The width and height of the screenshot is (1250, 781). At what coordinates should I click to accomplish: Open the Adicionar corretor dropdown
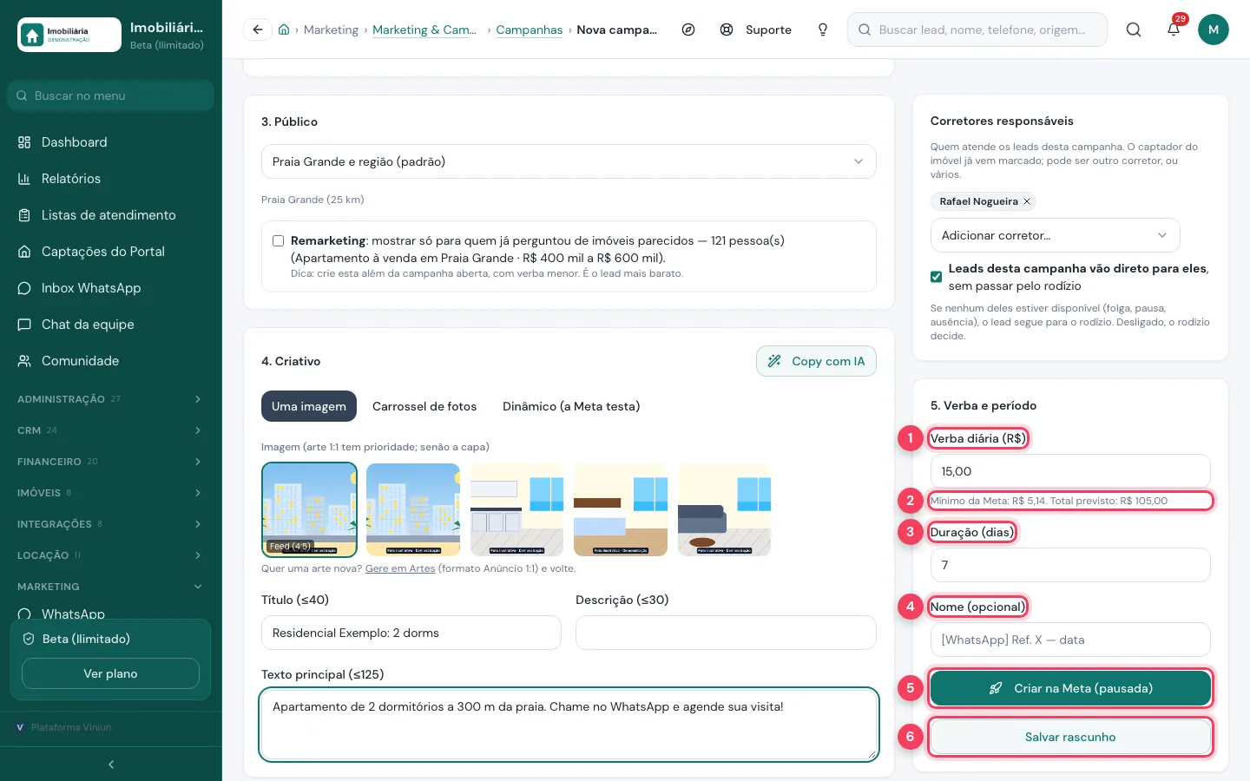pos(1055,235)
